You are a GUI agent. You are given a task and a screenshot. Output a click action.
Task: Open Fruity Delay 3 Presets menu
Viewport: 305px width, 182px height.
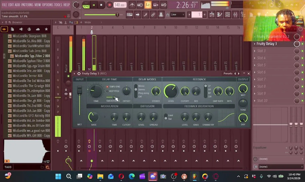click(228, 74)
